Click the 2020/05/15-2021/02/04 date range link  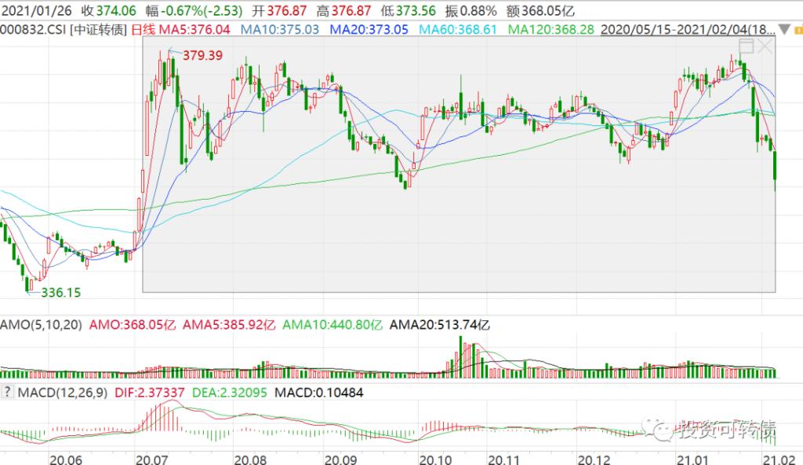[688, 30]
